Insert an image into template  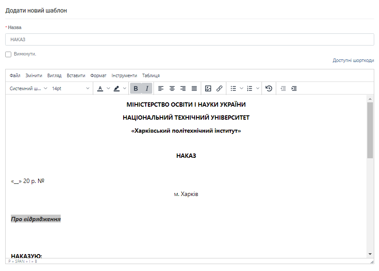[x=208, y=88]
